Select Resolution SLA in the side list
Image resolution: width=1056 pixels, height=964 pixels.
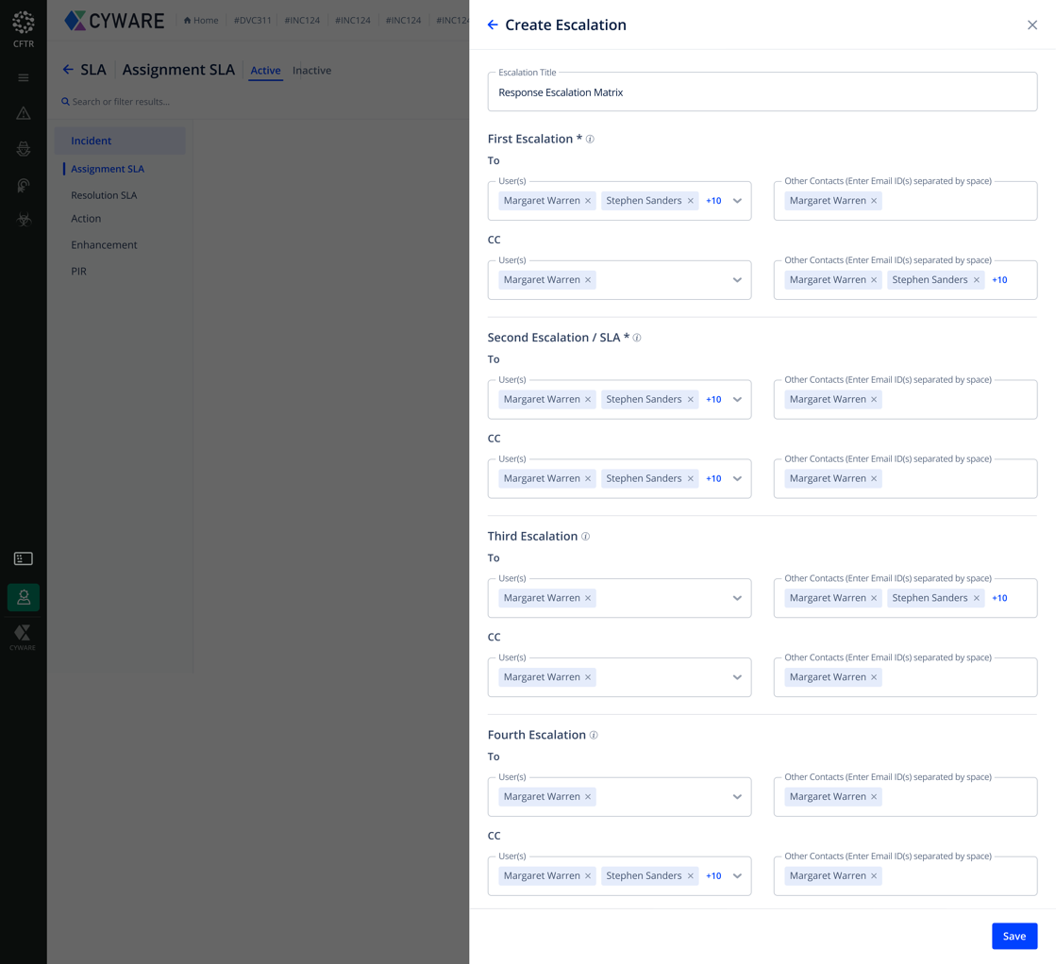[x=104, y=195]
